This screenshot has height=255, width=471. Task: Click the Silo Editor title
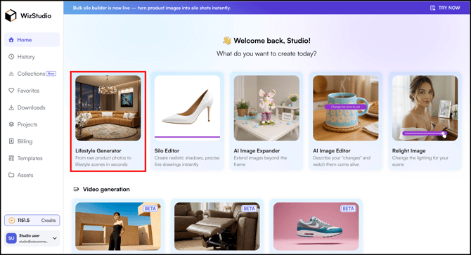(167, 150)
